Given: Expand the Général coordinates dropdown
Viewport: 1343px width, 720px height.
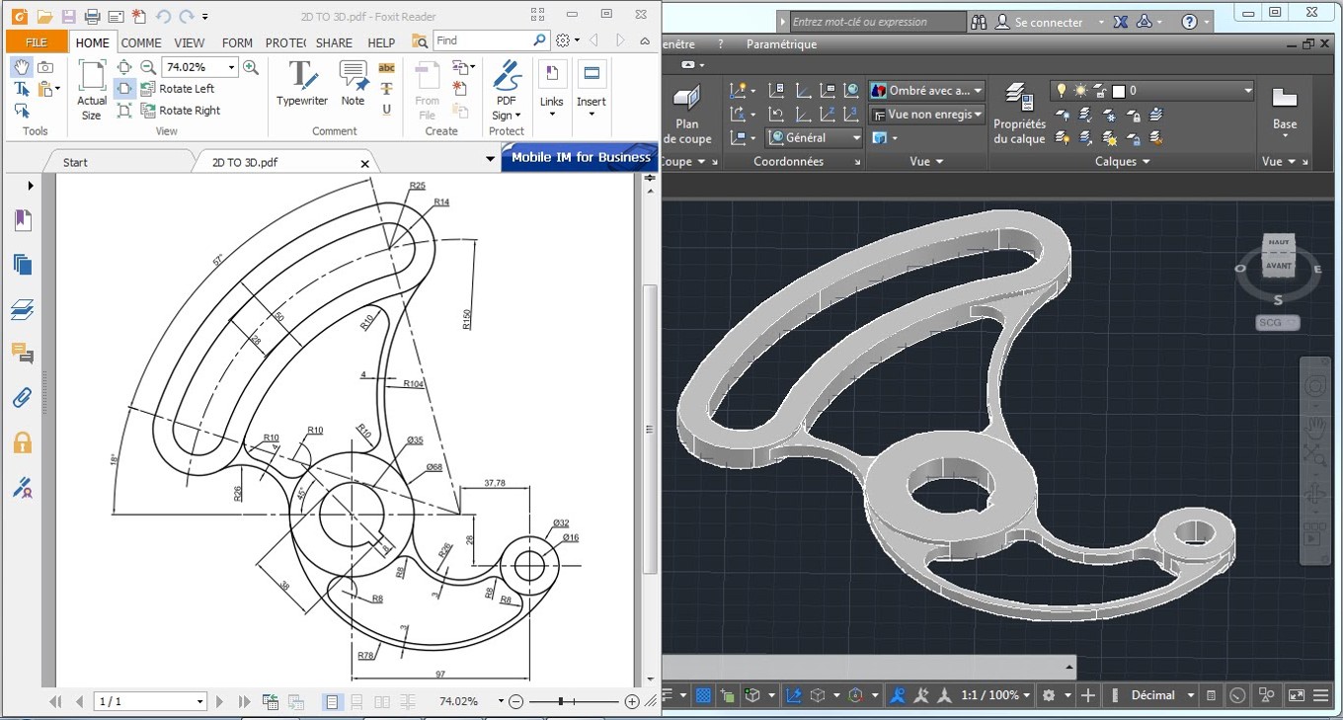Looking at the screenshot, I should pos(856,138).
